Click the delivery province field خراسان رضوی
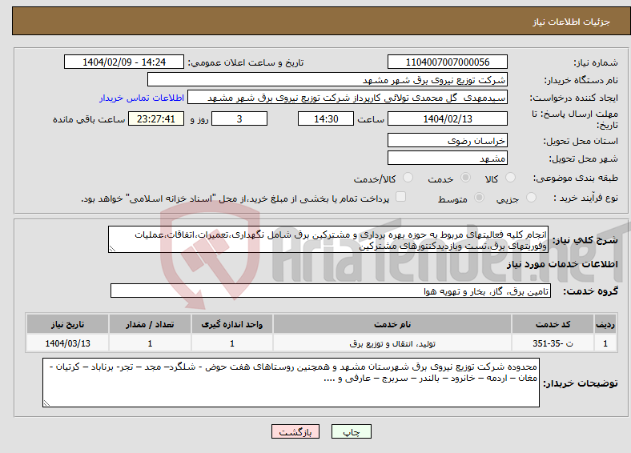 (447, 140)
